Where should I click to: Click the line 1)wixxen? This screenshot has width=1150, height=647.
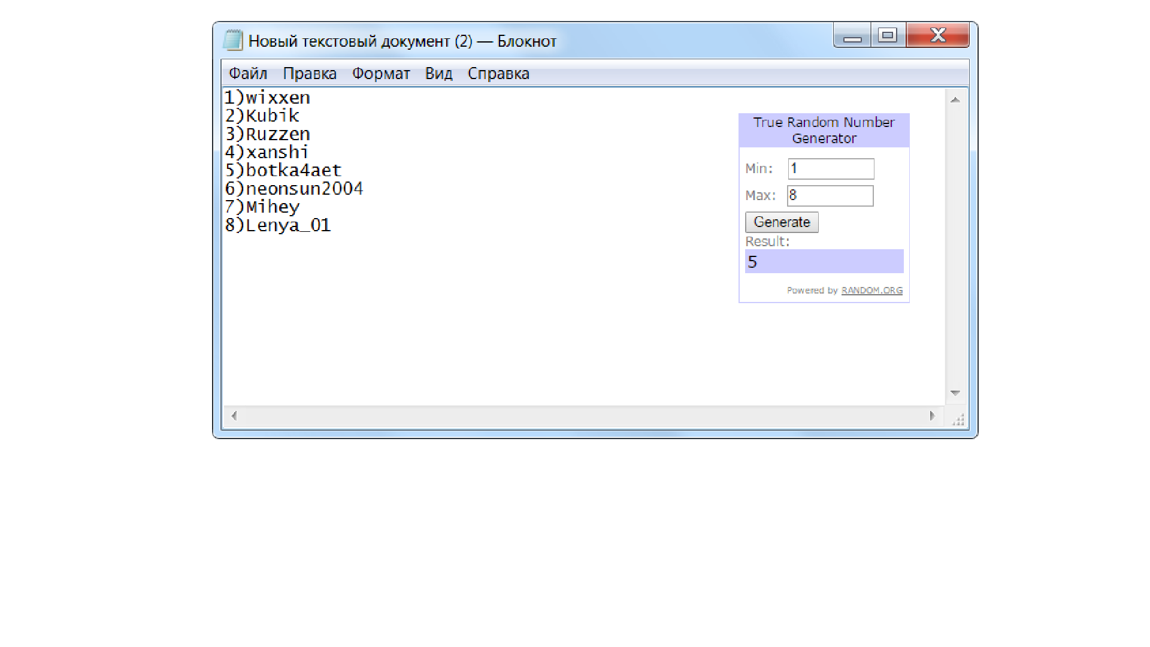(x=267, y=98)
